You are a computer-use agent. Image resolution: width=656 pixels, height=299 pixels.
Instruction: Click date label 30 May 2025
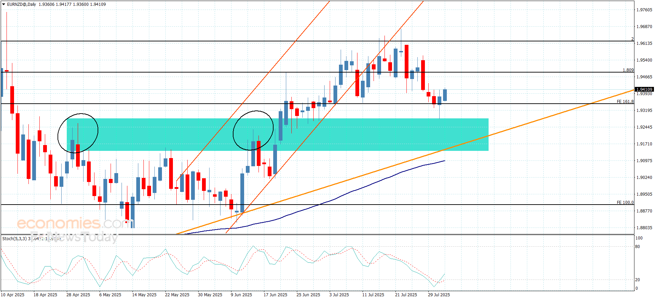coord(210,295)
